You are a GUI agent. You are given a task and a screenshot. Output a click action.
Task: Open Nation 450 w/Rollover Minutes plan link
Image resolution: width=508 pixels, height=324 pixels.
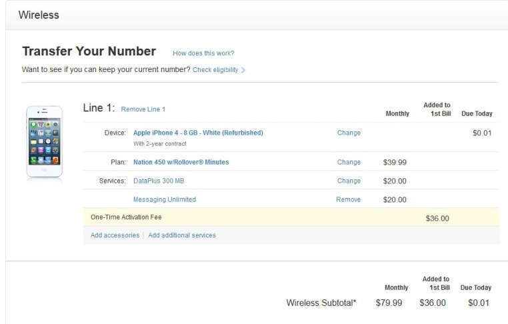181,162
